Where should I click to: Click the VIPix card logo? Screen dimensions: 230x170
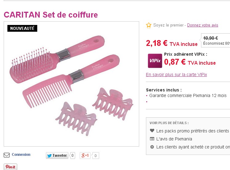(x=155, y=61)
